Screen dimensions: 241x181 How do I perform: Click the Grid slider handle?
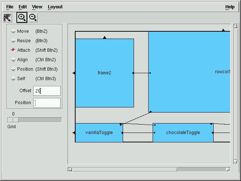tap(13, 120)
